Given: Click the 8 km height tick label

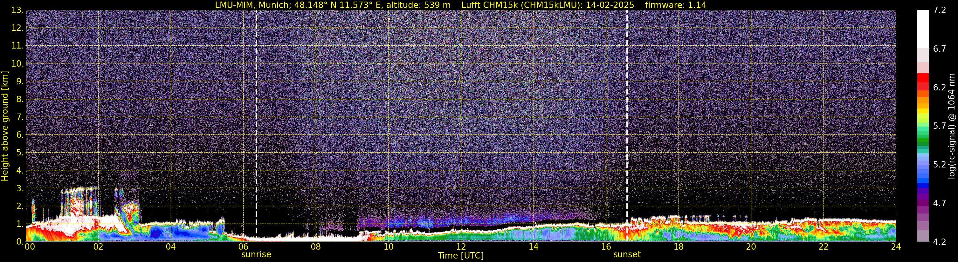Looking at the screenshot, I should pyautogui.click(x=20, y=100).
